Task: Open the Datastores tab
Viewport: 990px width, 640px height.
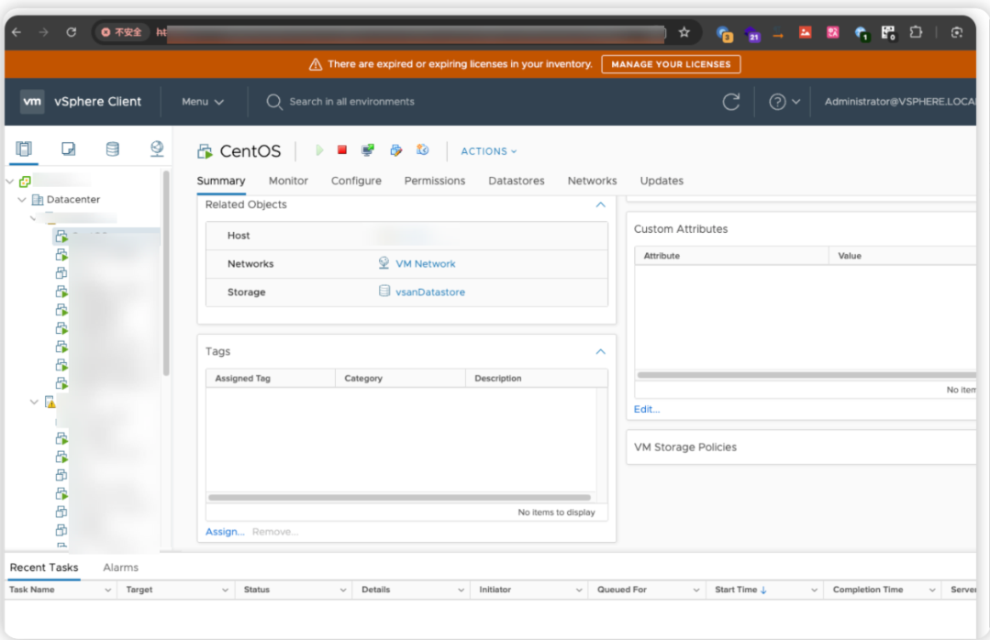Action: point(517,181)
